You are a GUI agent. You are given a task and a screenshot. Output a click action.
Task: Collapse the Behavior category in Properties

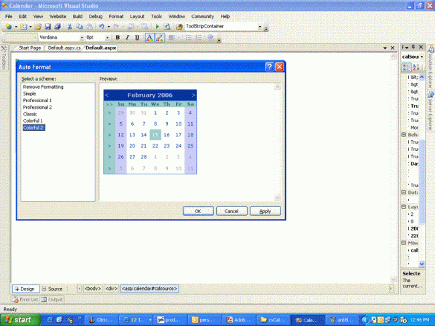tap(404, 135)
